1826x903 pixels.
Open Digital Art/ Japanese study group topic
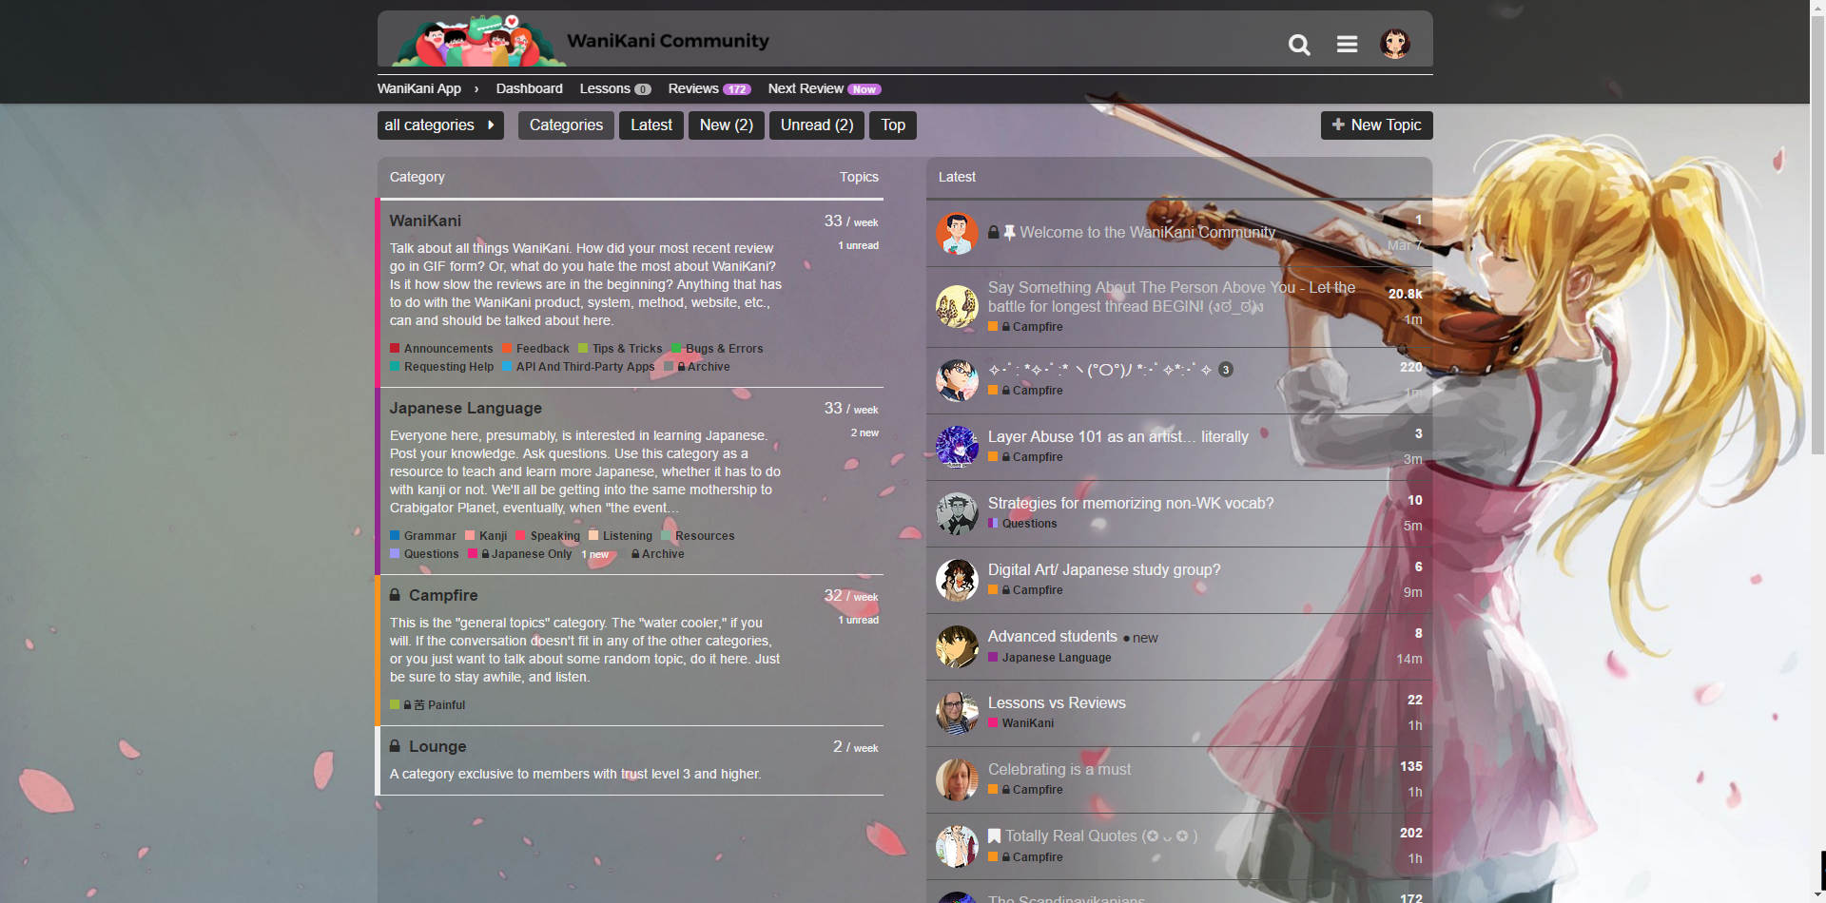click(1103, 569)
